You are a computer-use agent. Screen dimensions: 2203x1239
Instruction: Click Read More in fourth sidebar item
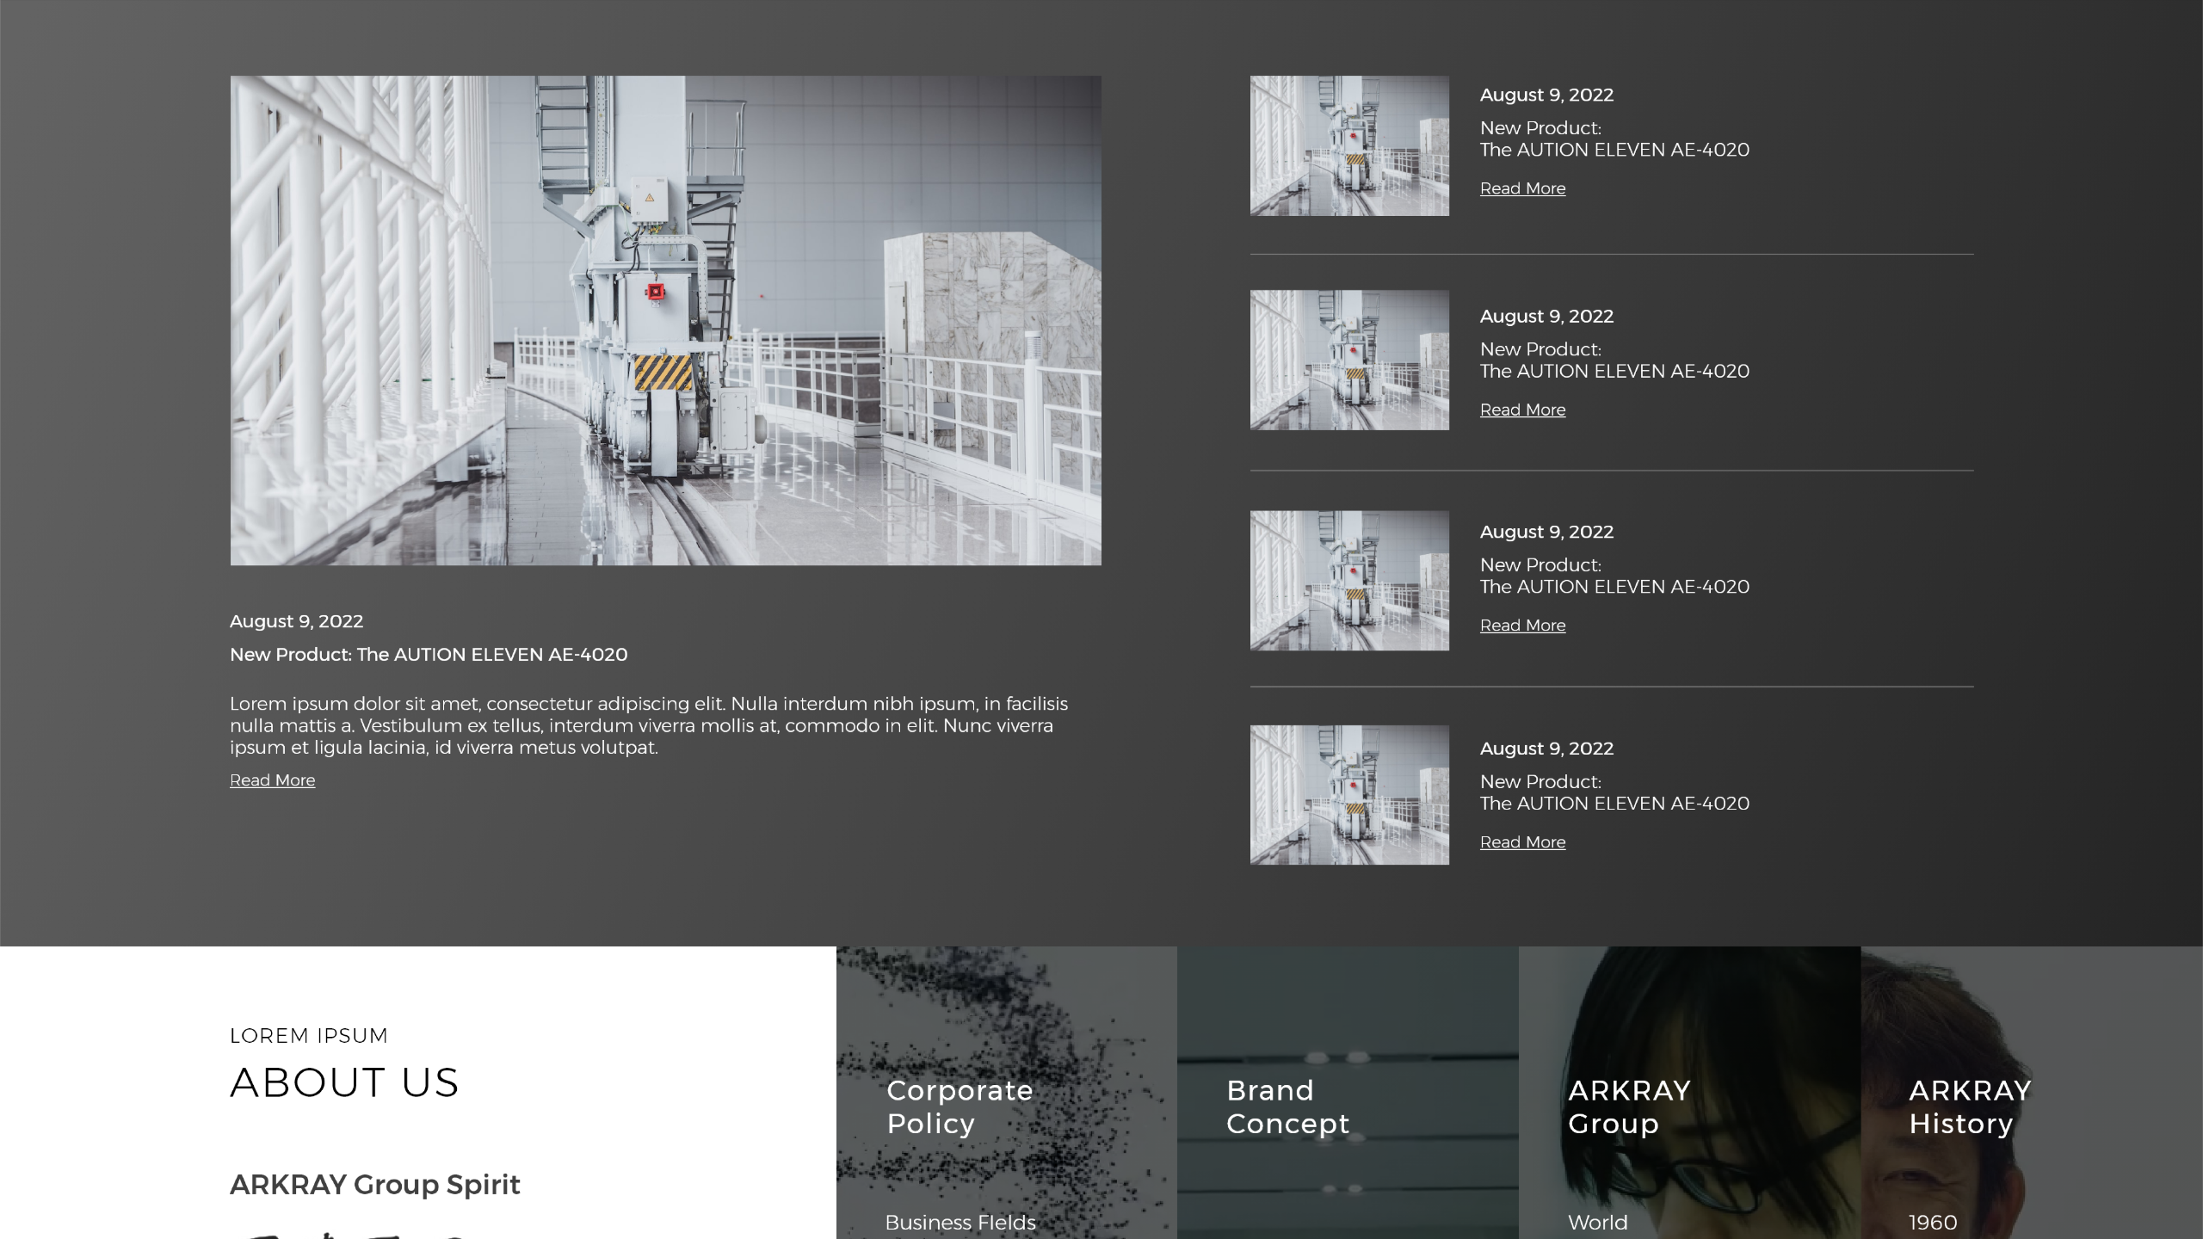[1522, 842]
